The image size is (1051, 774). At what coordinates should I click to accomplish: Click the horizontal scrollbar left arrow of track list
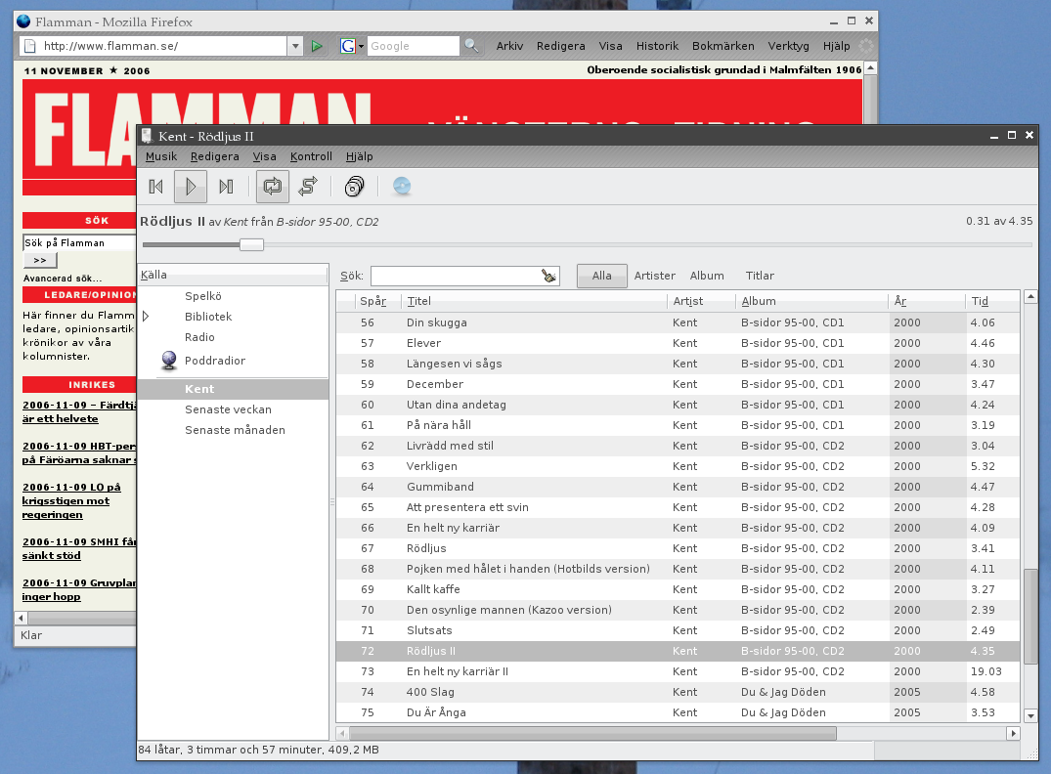[x=343, y=733]
